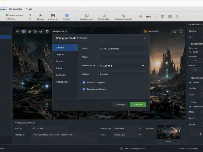Image resolution: width=203 pixels, height=152 pixels.
Task: Click Agregar interacción toolbar icon
Action: tap(124, 15)
